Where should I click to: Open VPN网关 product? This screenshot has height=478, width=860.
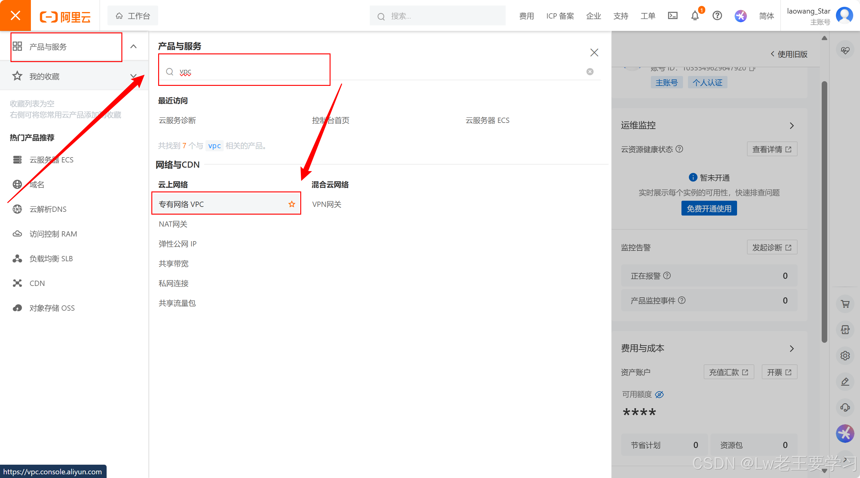coord(327,204)
